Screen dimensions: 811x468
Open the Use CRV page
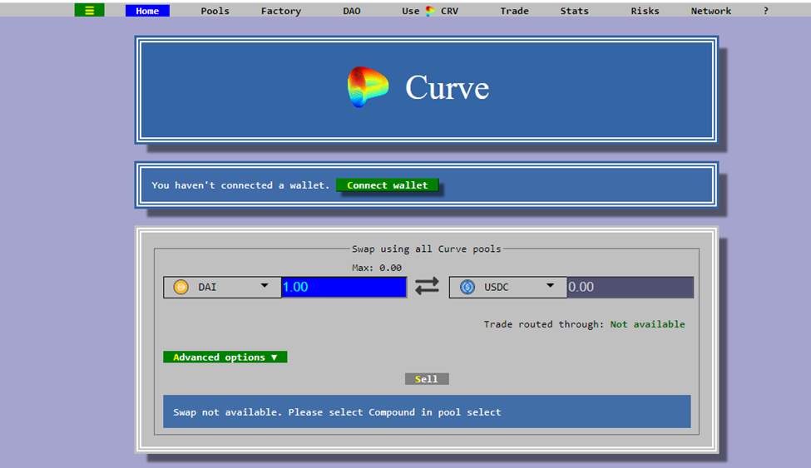[x=430, y=11]
